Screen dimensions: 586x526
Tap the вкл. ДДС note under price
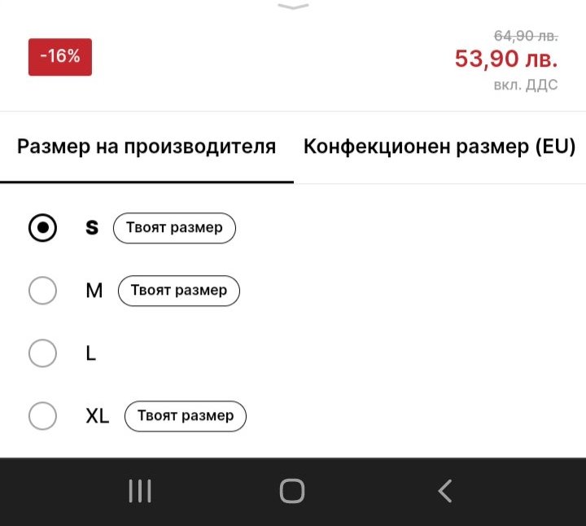526,85
